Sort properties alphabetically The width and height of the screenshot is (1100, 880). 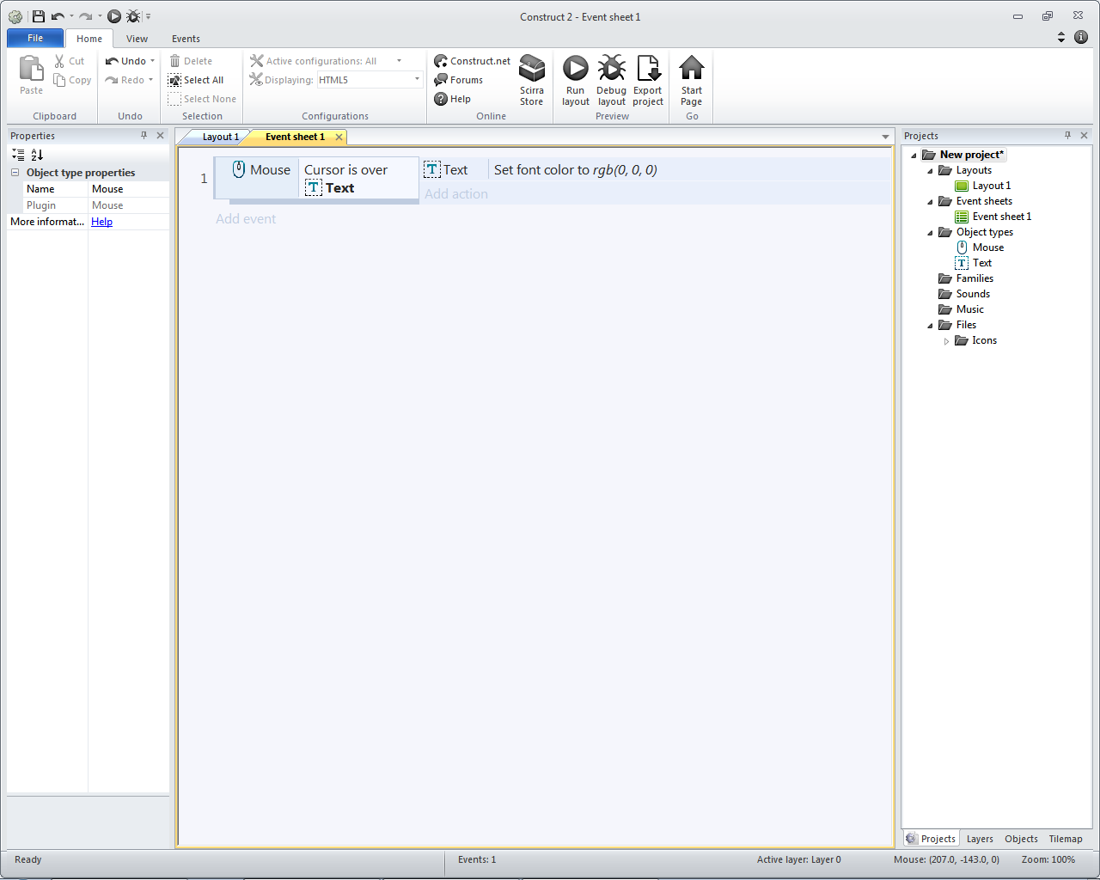tap(37, 155)
